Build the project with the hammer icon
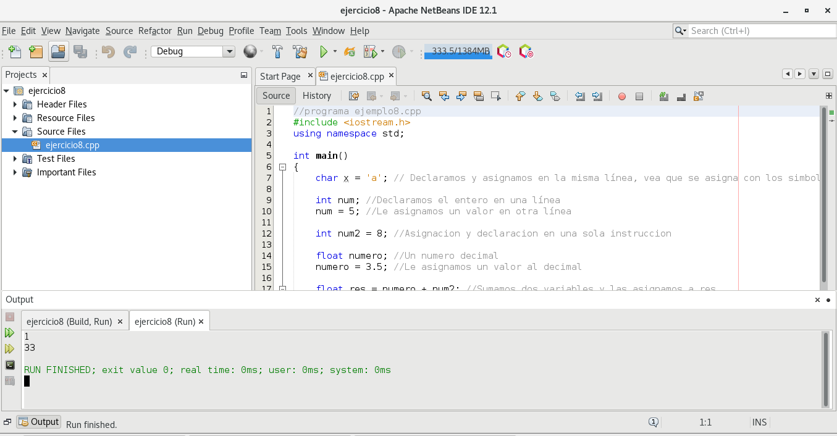 278,52
